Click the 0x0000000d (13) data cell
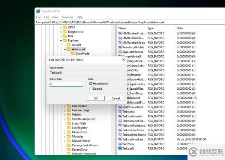Screen dimensions: 225x160 point(187,98)
